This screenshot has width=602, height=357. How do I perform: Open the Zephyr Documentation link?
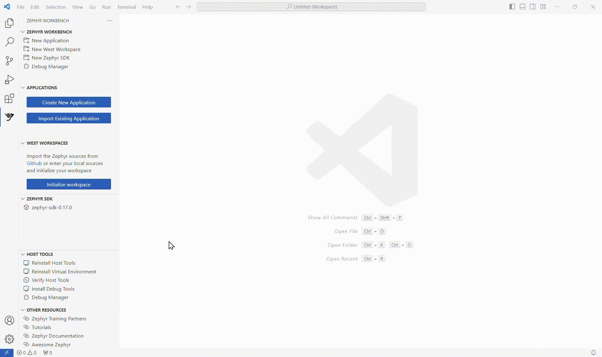[57, 336]
